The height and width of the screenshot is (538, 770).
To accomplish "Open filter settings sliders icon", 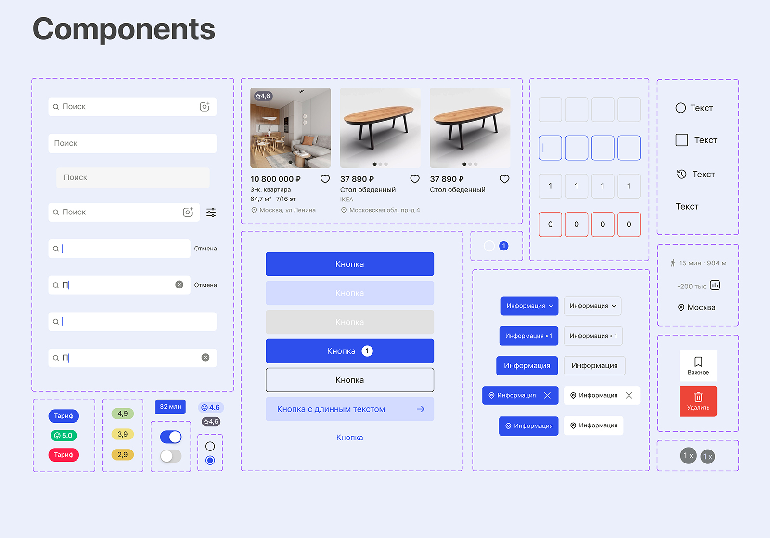I will pos(211,213).
